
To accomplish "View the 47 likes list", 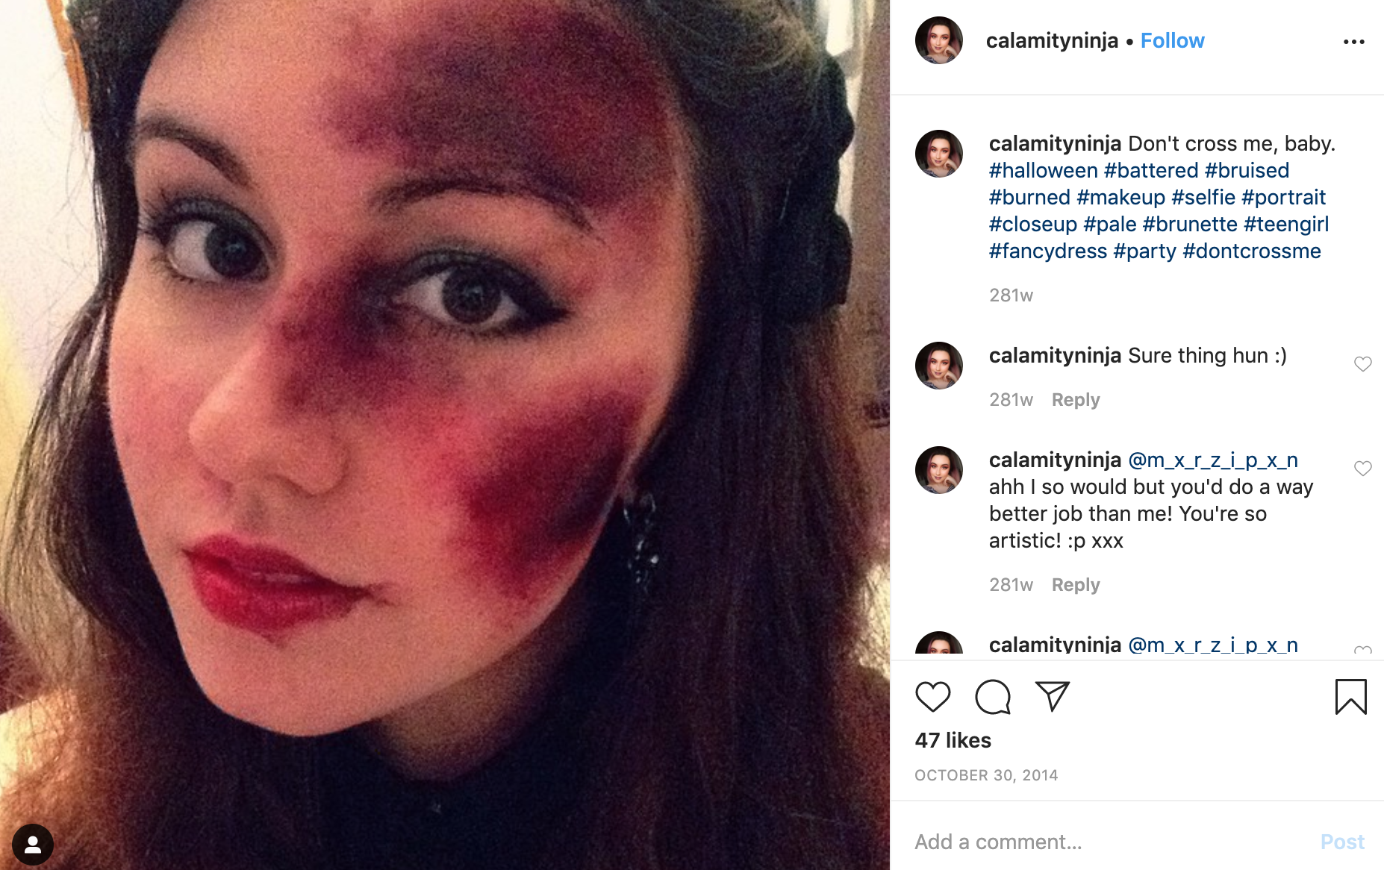I will (953, 740).
